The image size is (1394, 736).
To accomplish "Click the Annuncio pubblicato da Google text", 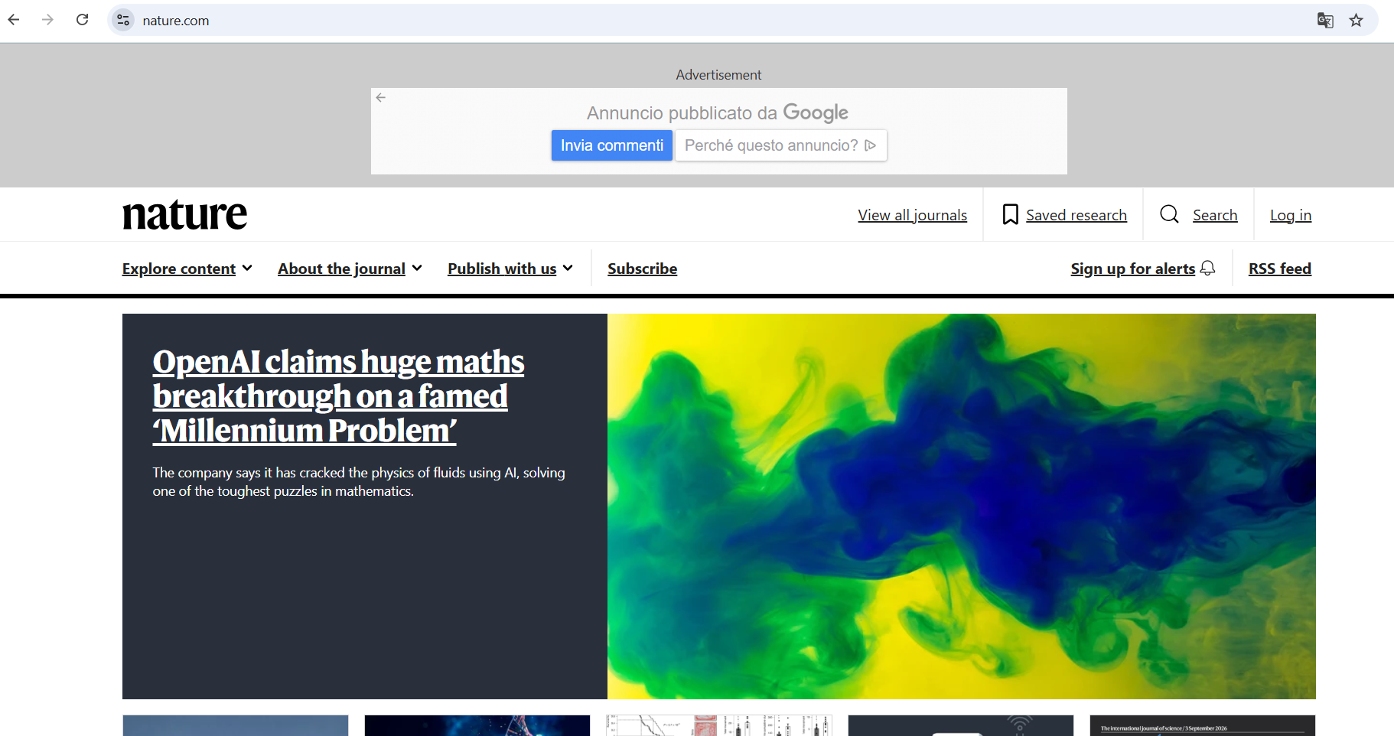I will click(717, 112).
